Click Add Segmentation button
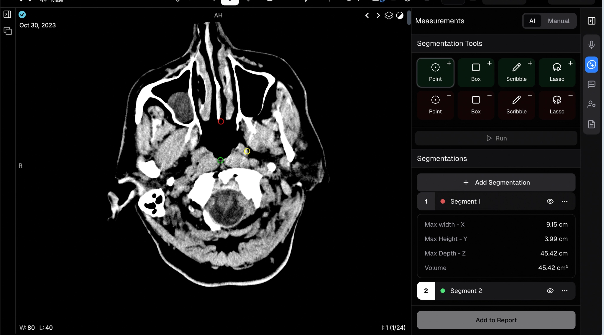The width and height of the screenshot is (604, 335). [496, 182]
